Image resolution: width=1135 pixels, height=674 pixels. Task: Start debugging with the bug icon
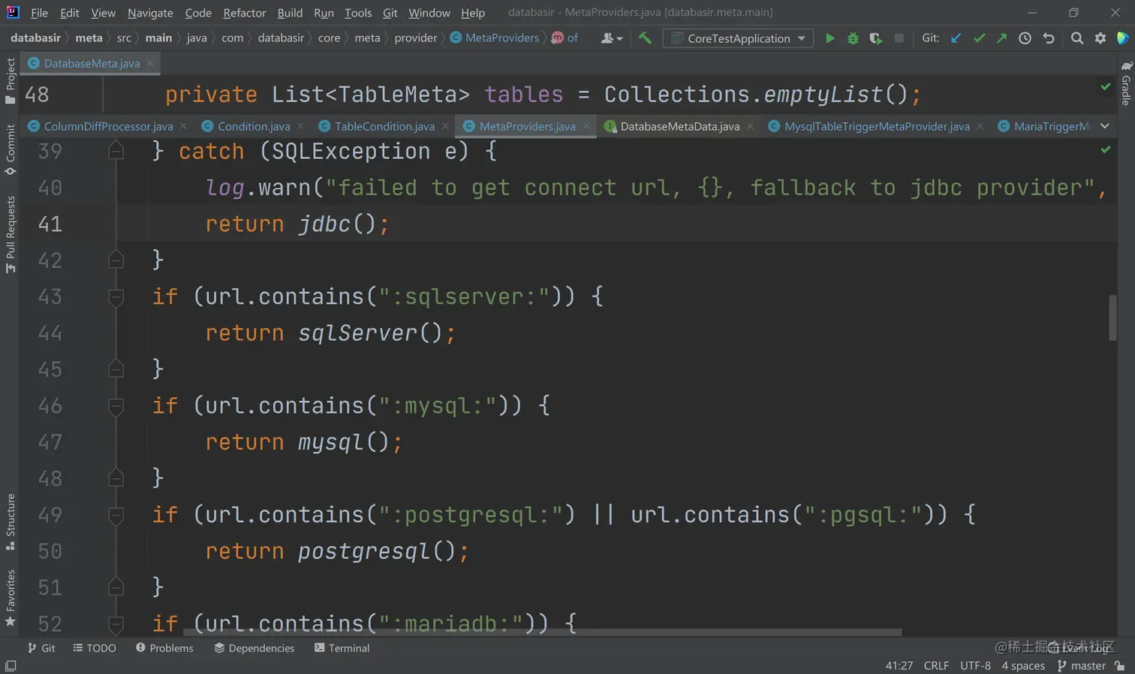[853, 38]
